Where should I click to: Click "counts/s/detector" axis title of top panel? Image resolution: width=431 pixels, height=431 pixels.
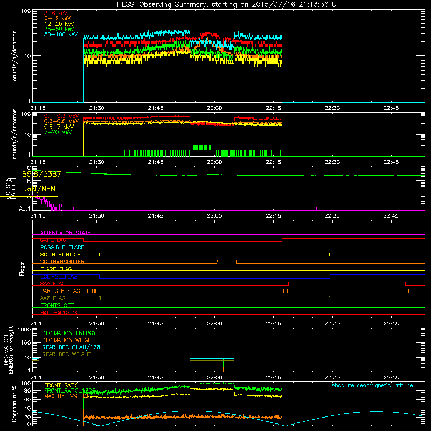pos(15,56)
